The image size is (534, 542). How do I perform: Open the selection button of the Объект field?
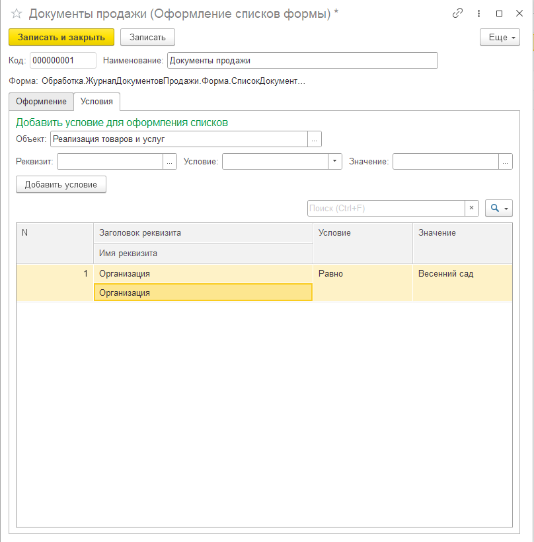click(314, 139)
